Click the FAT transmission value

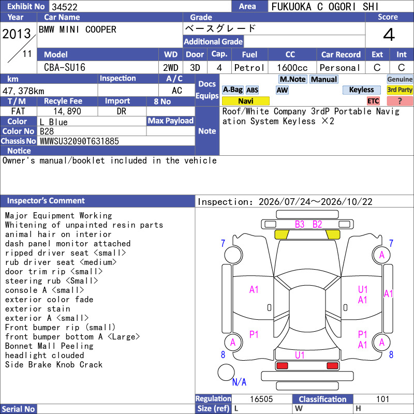point(18,111)
